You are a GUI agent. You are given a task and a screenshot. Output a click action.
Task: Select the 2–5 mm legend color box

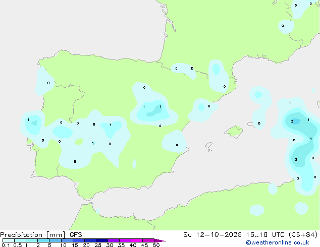(43, 240)
